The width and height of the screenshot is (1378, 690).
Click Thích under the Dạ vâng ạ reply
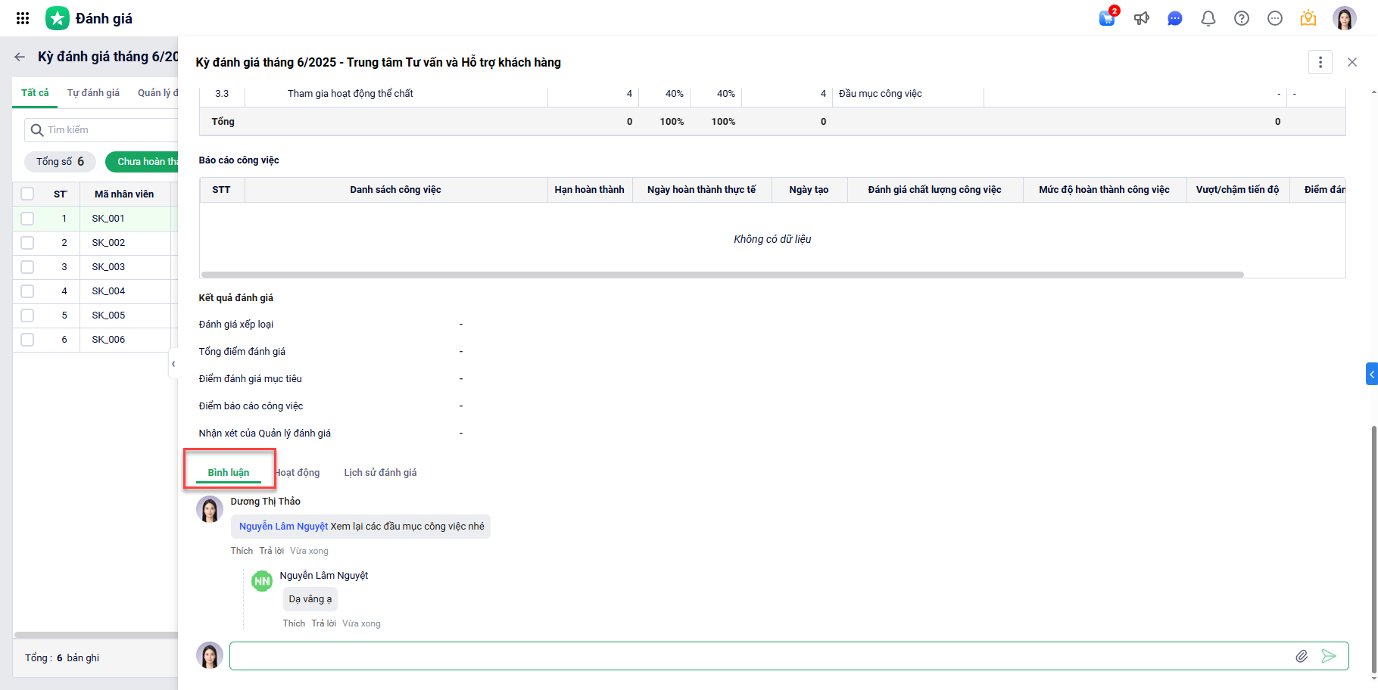pyautogui.click(x=294, y=623)
